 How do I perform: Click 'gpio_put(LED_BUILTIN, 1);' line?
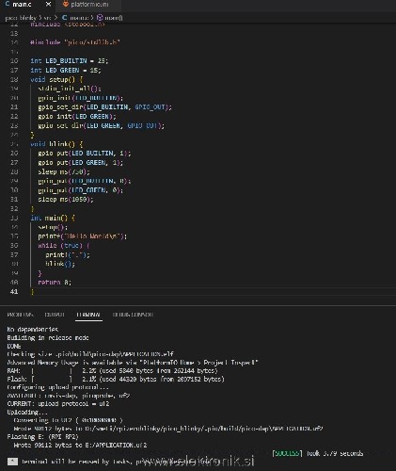(x=85, y=154)
